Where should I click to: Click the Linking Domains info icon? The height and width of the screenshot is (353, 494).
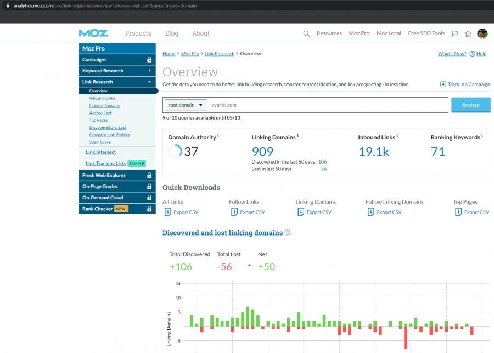click(x=297, y=135)
